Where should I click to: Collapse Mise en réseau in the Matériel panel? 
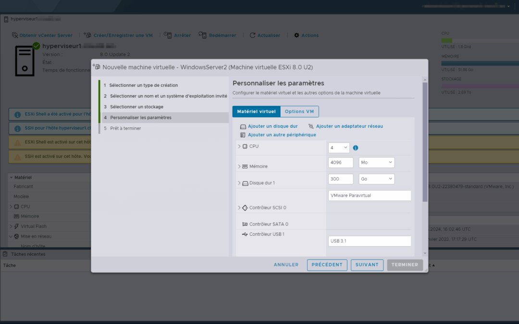coord(11,236)
